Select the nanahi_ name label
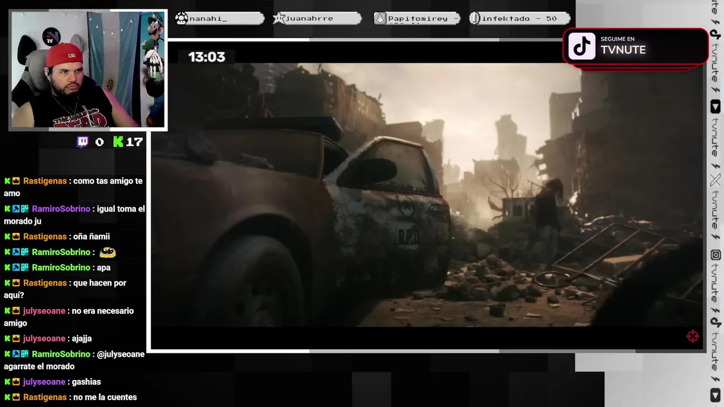 coord(208,19)
